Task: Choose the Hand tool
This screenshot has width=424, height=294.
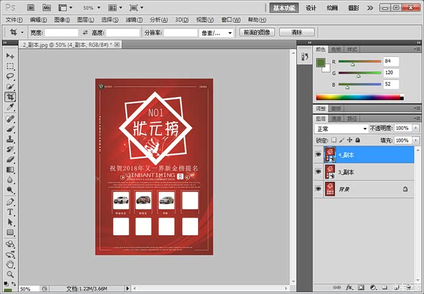Action: (x=10, y=264)
